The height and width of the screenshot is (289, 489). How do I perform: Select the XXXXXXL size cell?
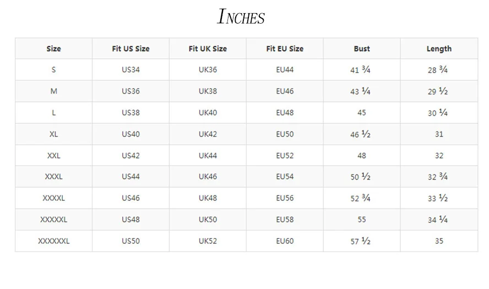point(53,241)
